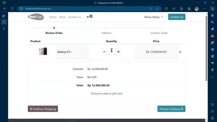Open sidebar notifications bell icon
The height and width of the screenshot is (122, 217).
tap(213, 16)
